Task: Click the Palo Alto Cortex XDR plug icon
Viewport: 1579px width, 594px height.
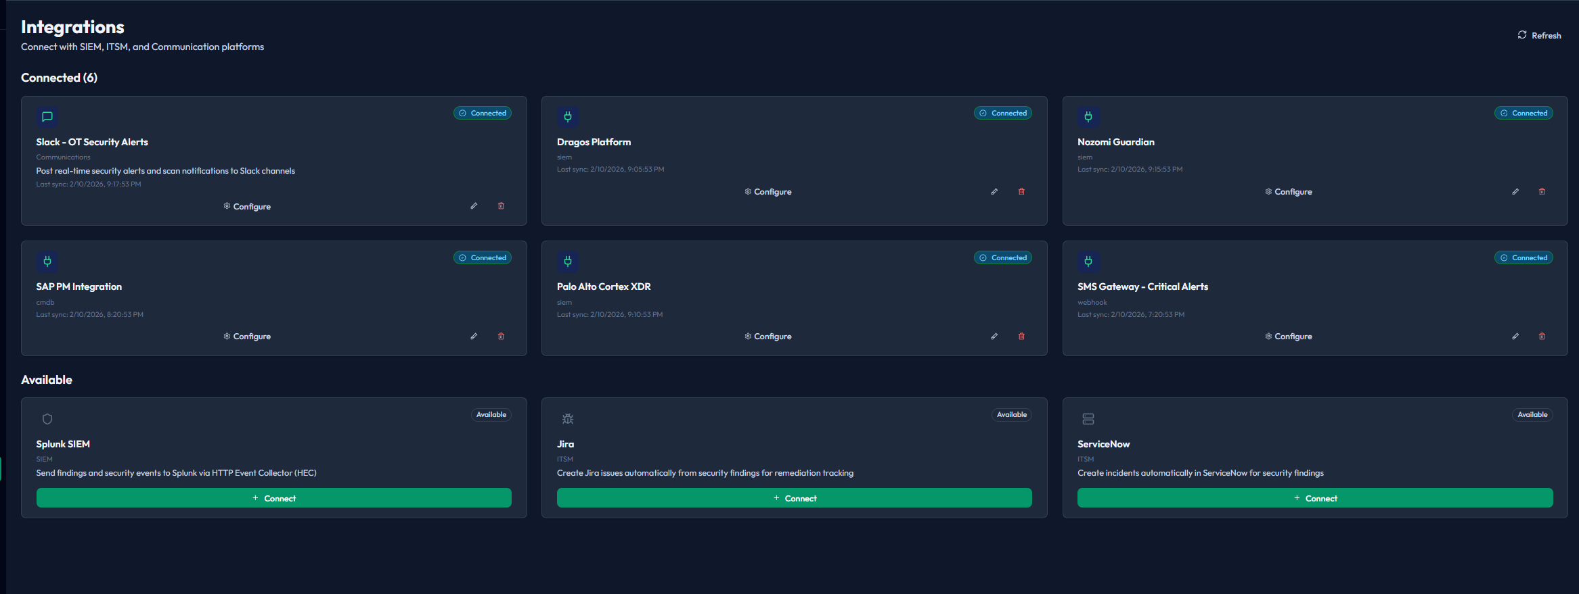Action: pyautogui.click(x=568, y=261)
